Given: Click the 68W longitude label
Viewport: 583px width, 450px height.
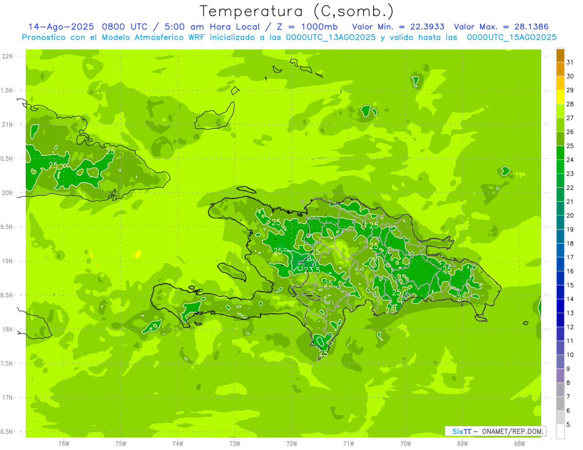Looking at the screenshot, I should tap(519, 444).
